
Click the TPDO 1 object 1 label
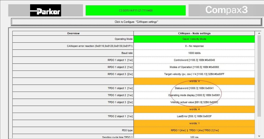[x=120, y=88]
